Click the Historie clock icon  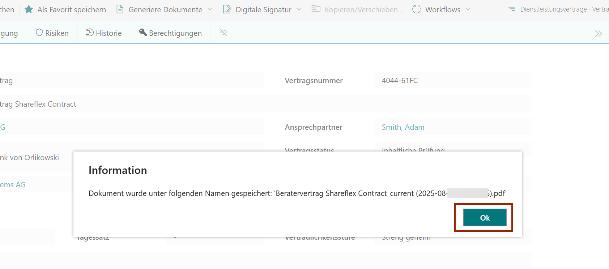pyautogui.click(x=90, y=33)
